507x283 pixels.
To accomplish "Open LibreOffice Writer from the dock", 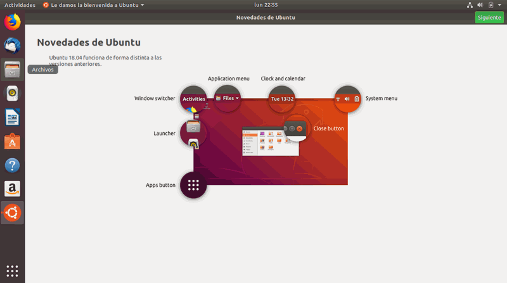I will tap(12, 118).
